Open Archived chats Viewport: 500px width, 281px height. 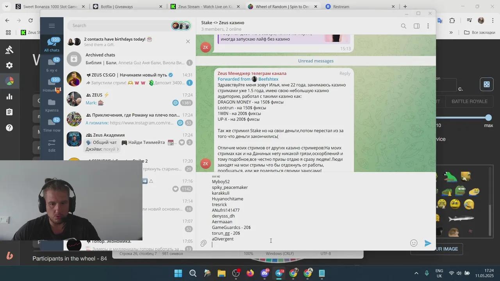[x=130, y=59]
